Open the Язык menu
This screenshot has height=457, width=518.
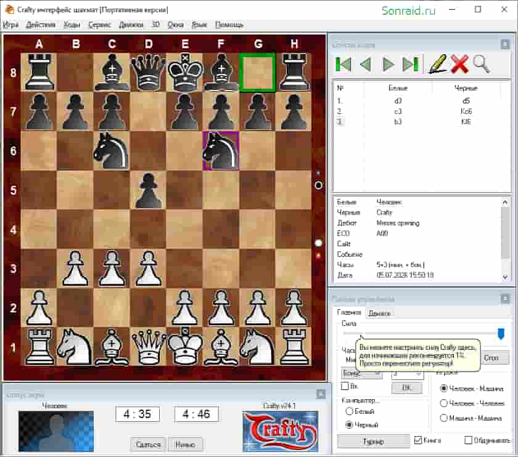(x=199, y=25)
